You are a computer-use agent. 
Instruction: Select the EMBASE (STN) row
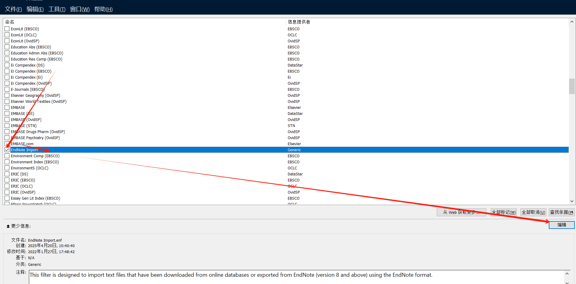pos(286,126)
